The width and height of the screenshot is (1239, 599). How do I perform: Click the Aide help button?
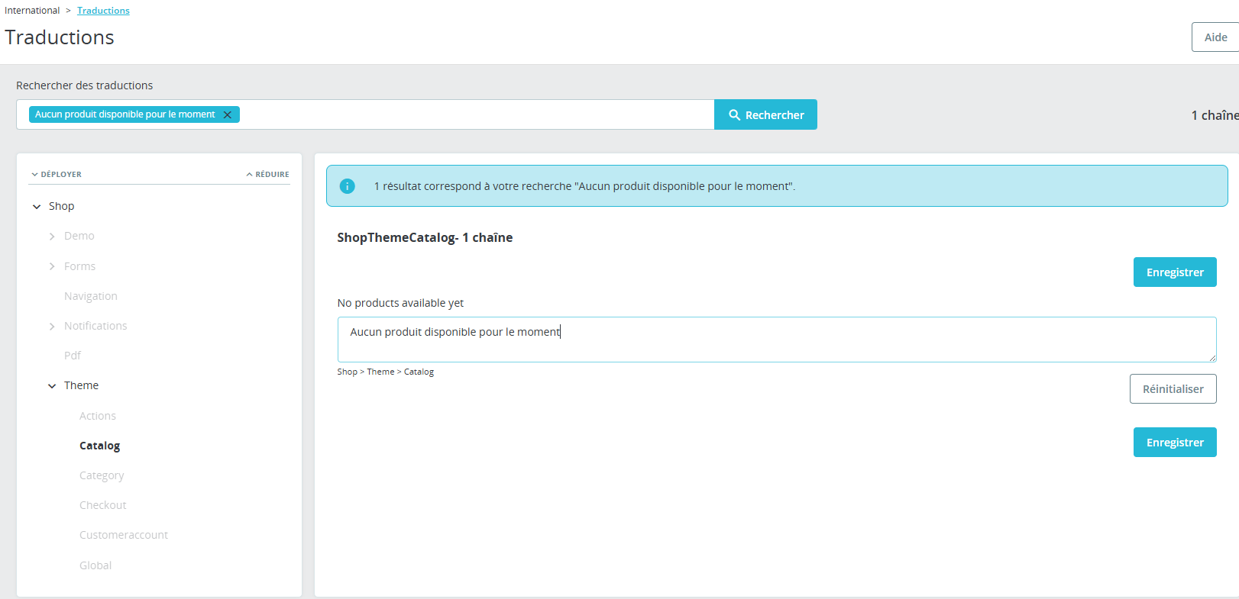coord(1215,37)
